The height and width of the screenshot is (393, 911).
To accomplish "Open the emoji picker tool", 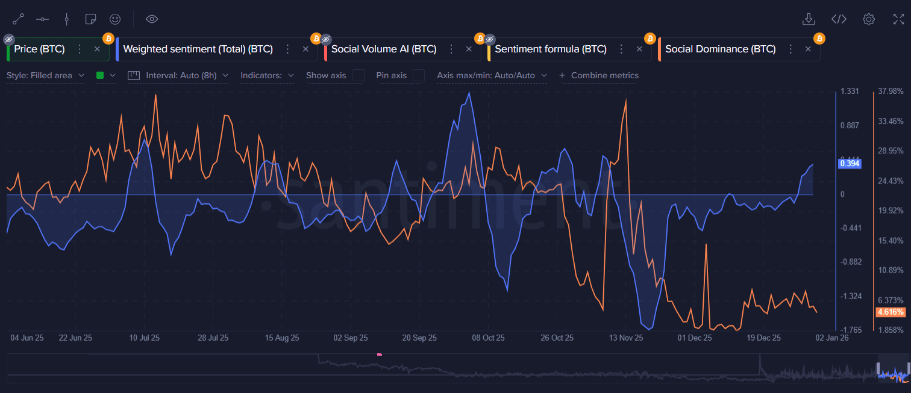I will point(115,19).
